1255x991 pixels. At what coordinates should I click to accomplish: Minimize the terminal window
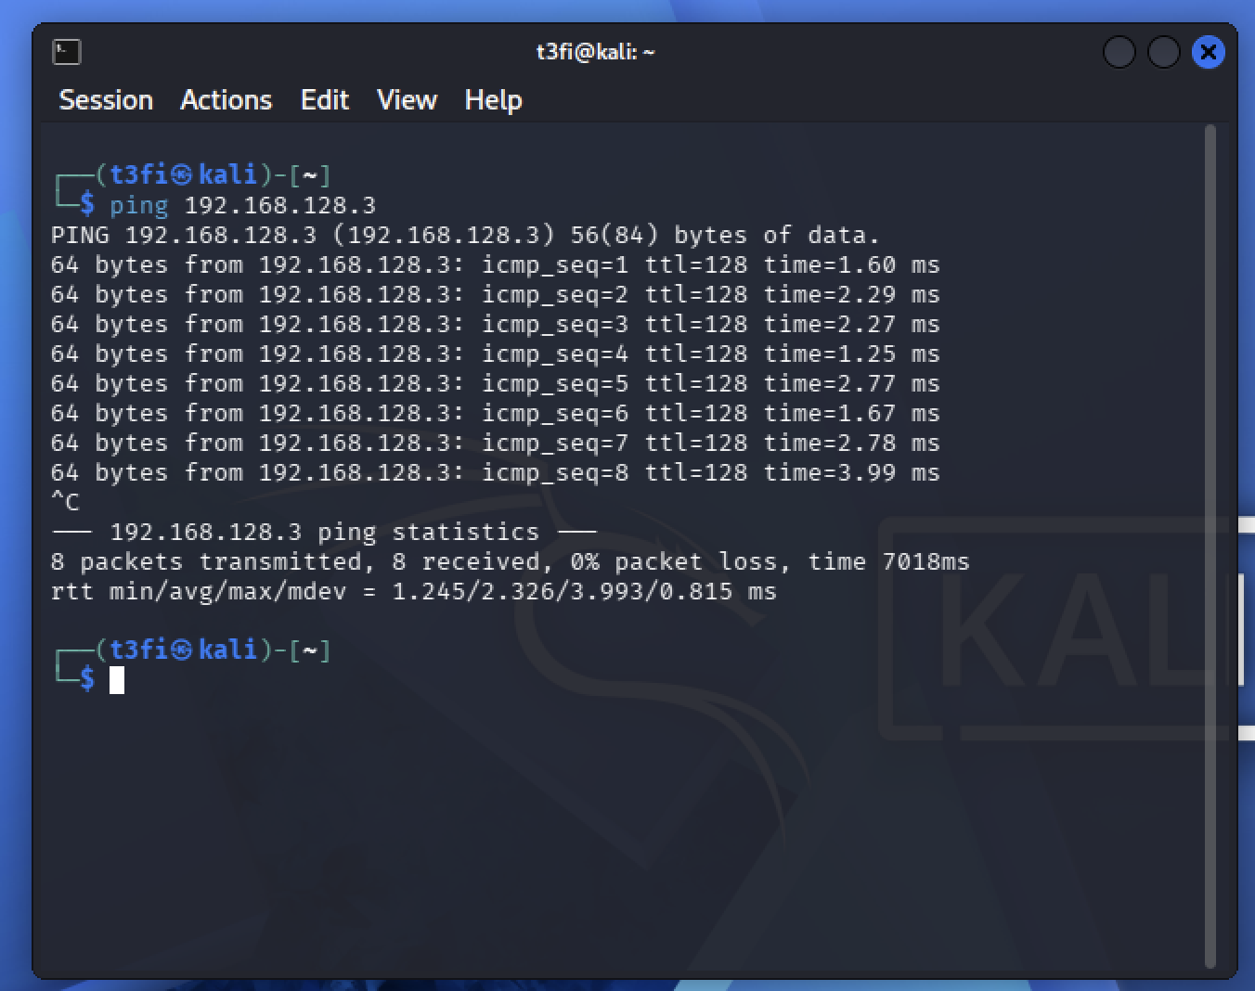1119,52
